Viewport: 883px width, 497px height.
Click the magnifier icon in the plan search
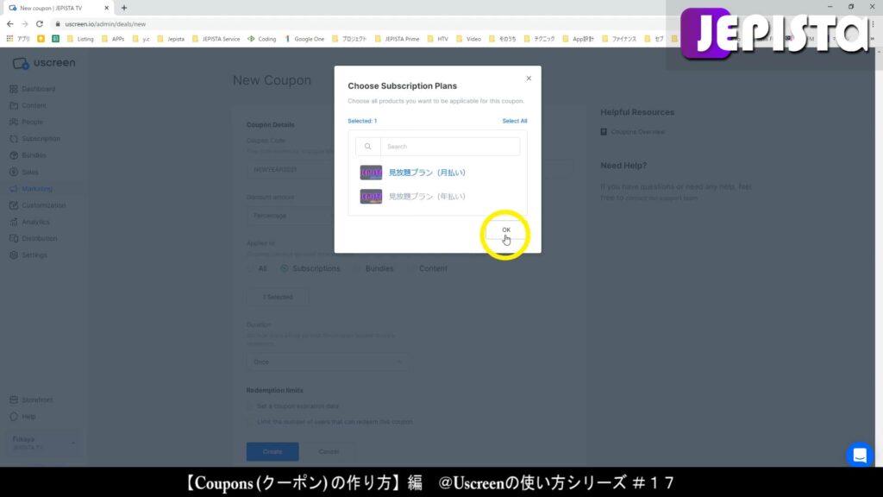coord(367,147)
